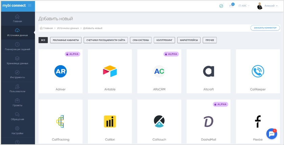
Task: Filter by МАРКЕТПЛЕЙСЫ tab
Action: tap(189, 40)
